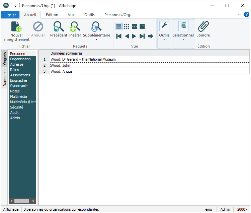Viewport: 251px width, 213px height.
Task: Toggle the list view mode
Action: (118, 26)
